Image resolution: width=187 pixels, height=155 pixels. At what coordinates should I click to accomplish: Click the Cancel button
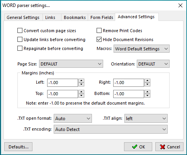(x=169, y=147)
